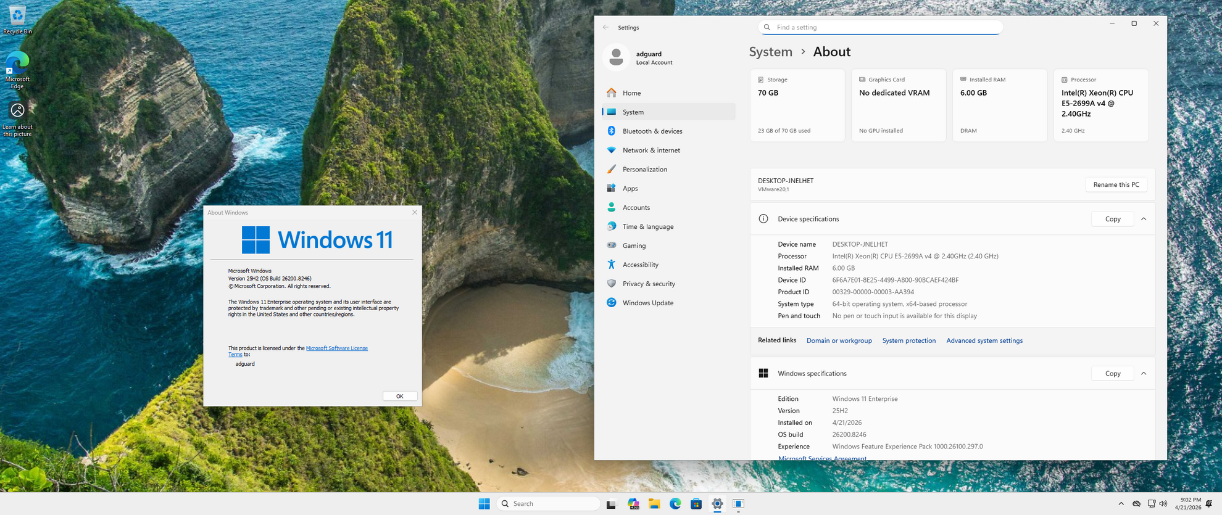Copy the Device specifications
1222x515 pixels.
tap(1112, 219)
